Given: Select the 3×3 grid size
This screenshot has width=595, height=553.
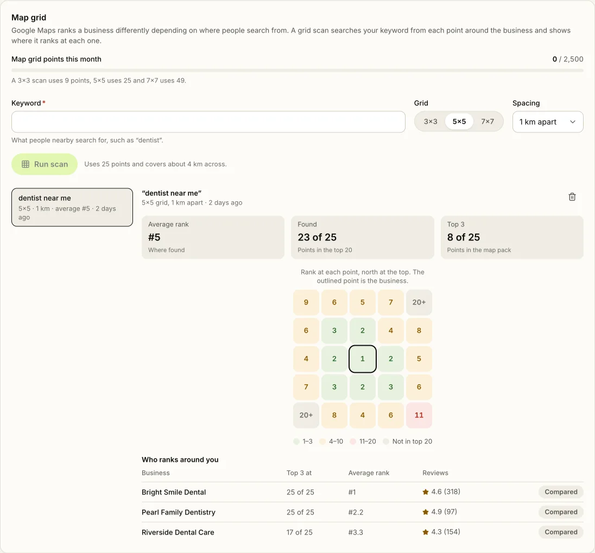Looking at the screenshot, I should 431,122.
